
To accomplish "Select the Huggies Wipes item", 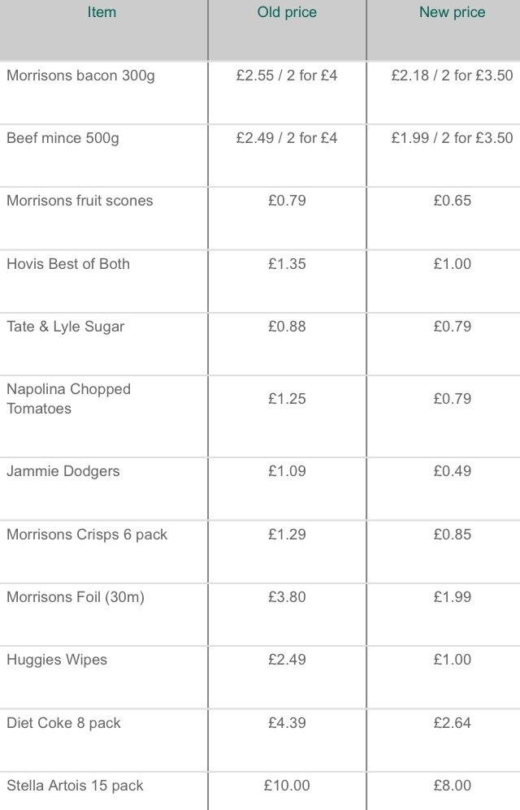I will (57, 661).
